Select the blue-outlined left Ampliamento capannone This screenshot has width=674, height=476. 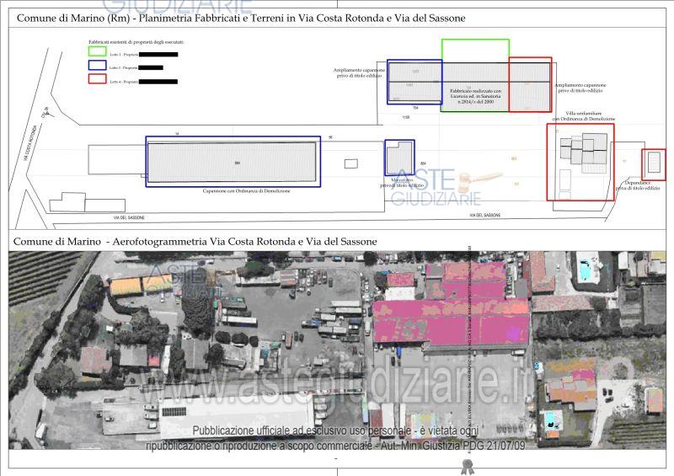pyautogui.click(x=414, y=82)
